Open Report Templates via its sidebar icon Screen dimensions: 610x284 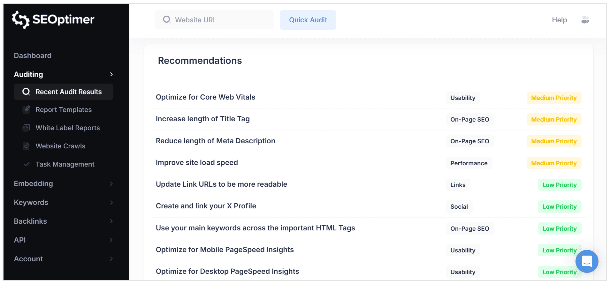(x=26, y=109)
